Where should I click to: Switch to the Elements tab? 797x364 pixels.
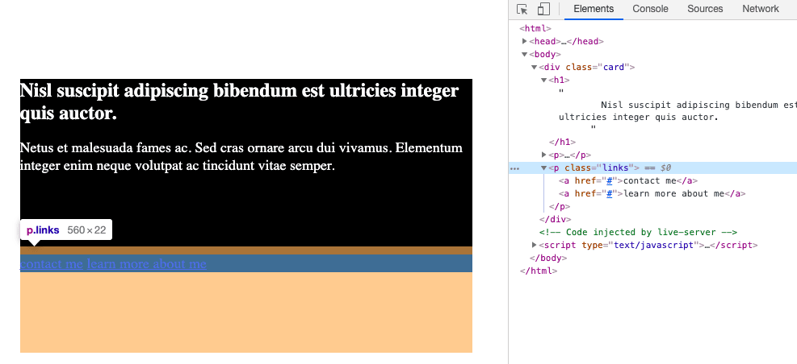tap(594, 9)
